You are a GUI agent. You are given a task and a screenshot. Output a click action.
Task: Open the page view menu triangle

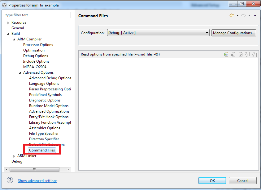tap(255, 15)
